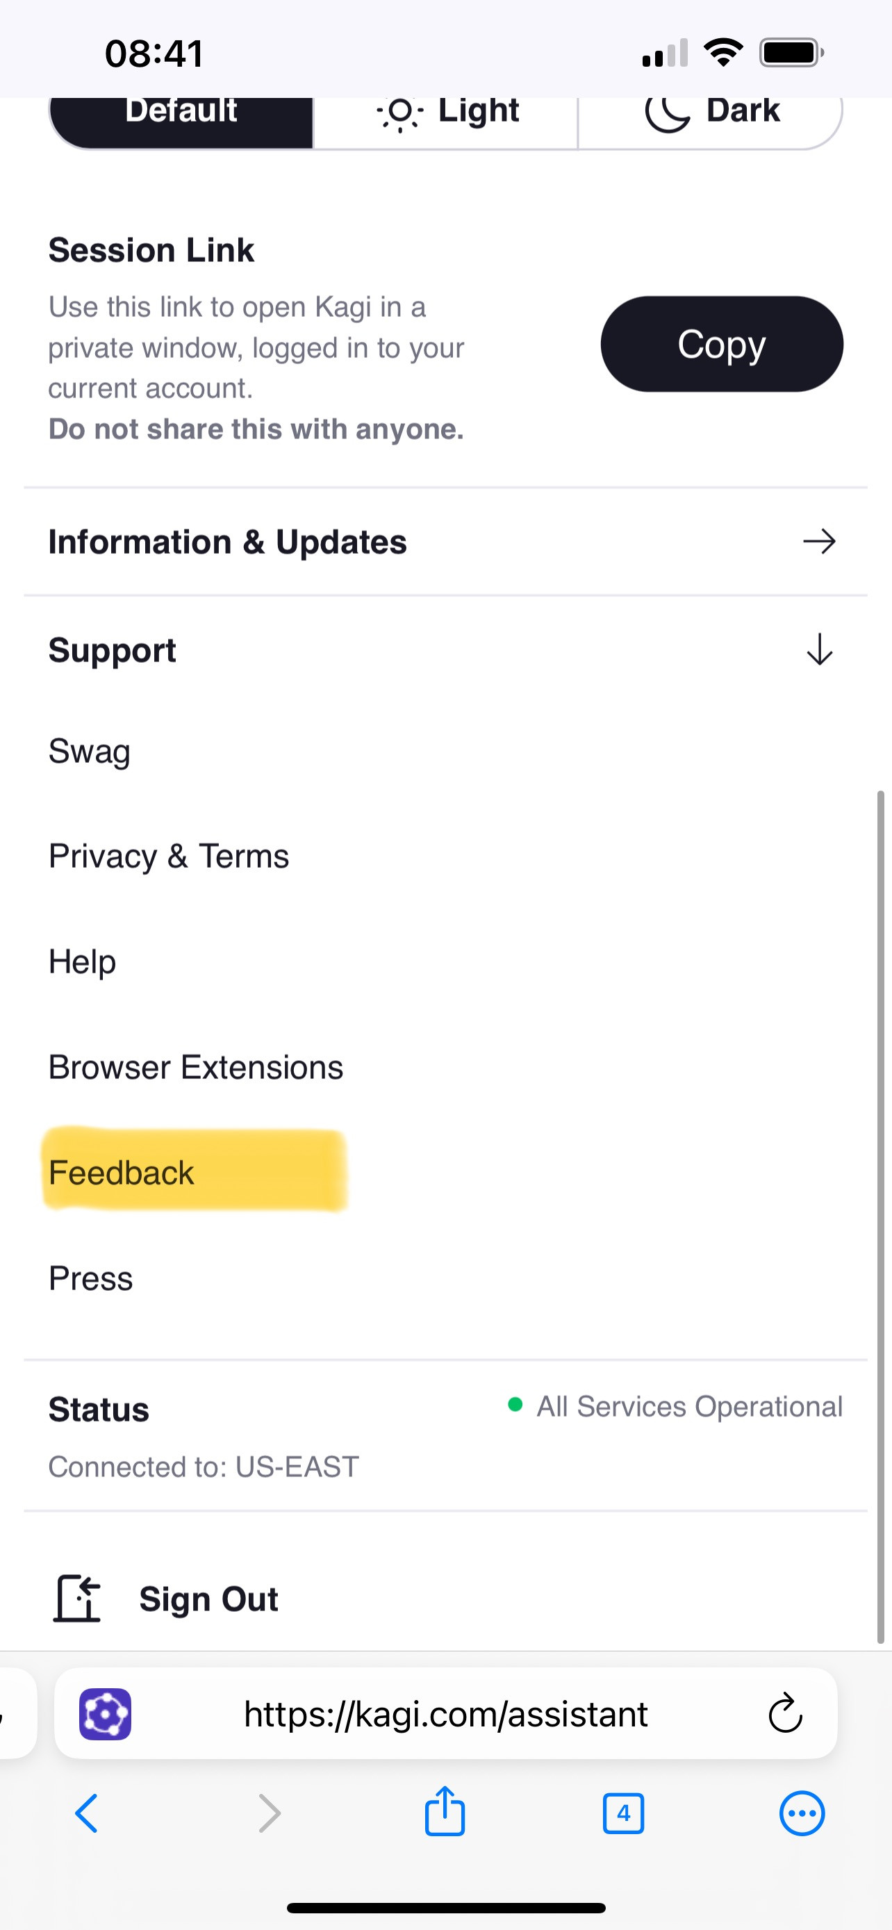Open the highlighted Feedback menu item
Screen dimensions: 892x1930
122,1173
